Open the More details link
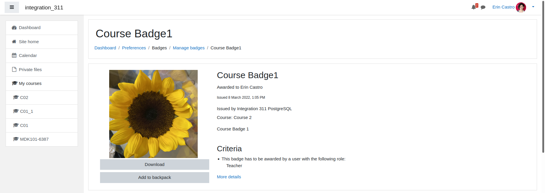 [x=229, y=177]
